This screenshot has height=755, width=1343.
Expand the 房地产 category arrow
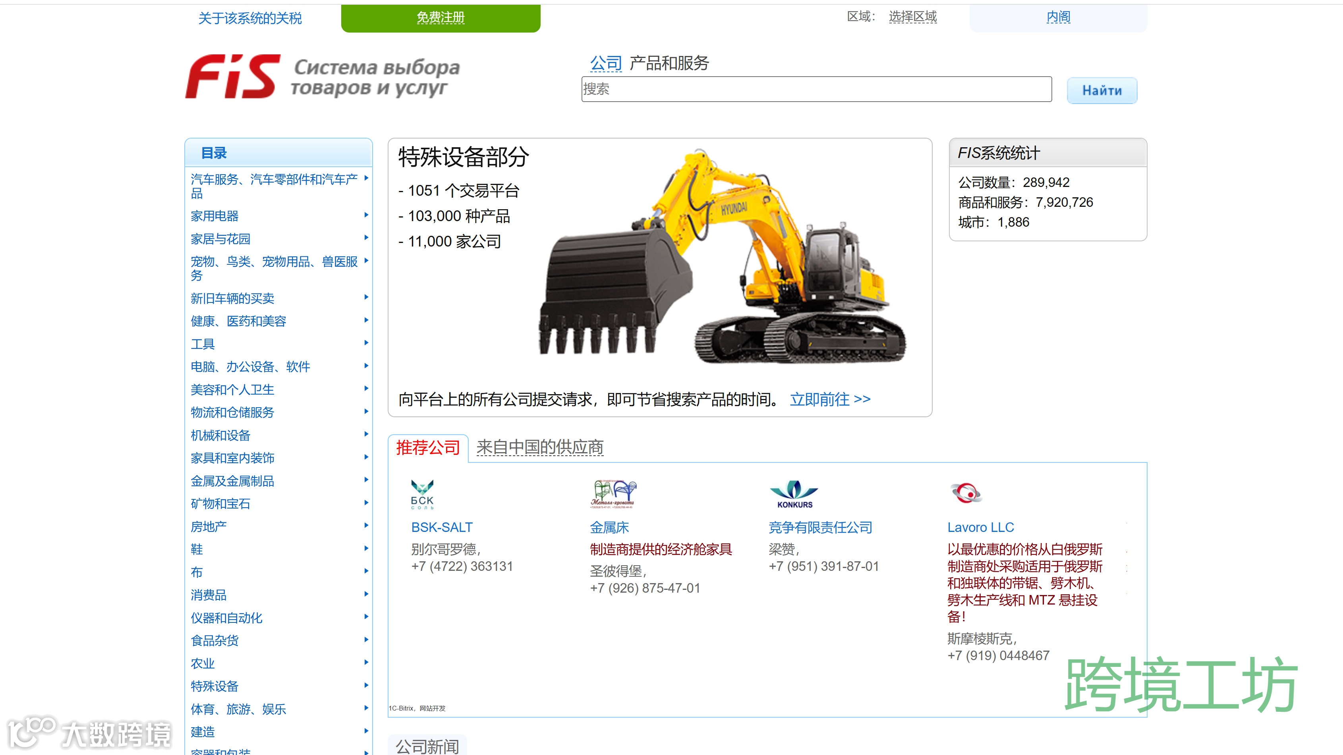367,525
